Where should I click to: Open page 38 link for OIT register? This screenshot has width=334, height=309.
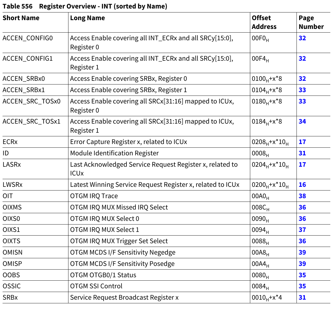tap(302, 196)
